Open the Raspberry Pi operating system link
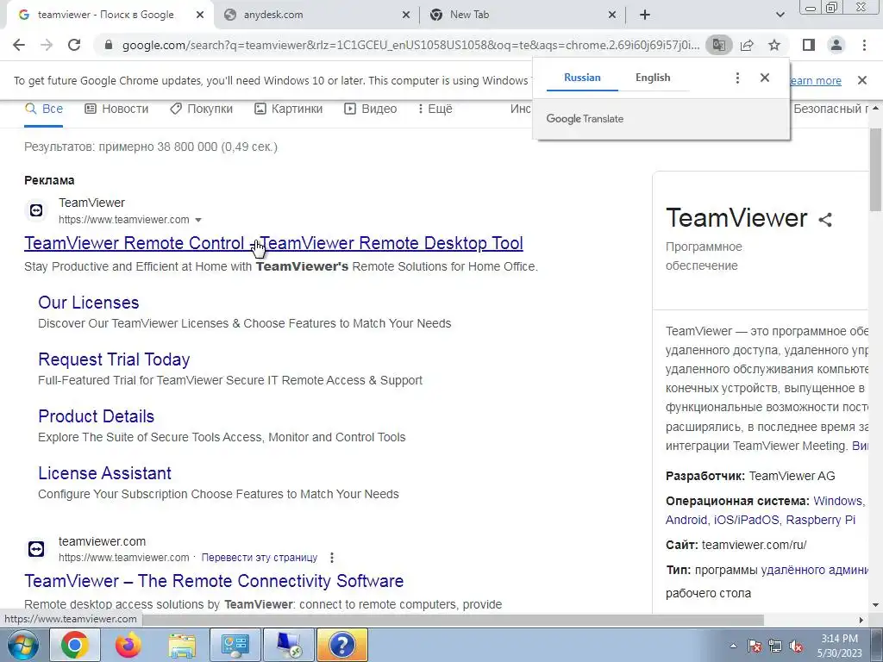 [821, 520]
